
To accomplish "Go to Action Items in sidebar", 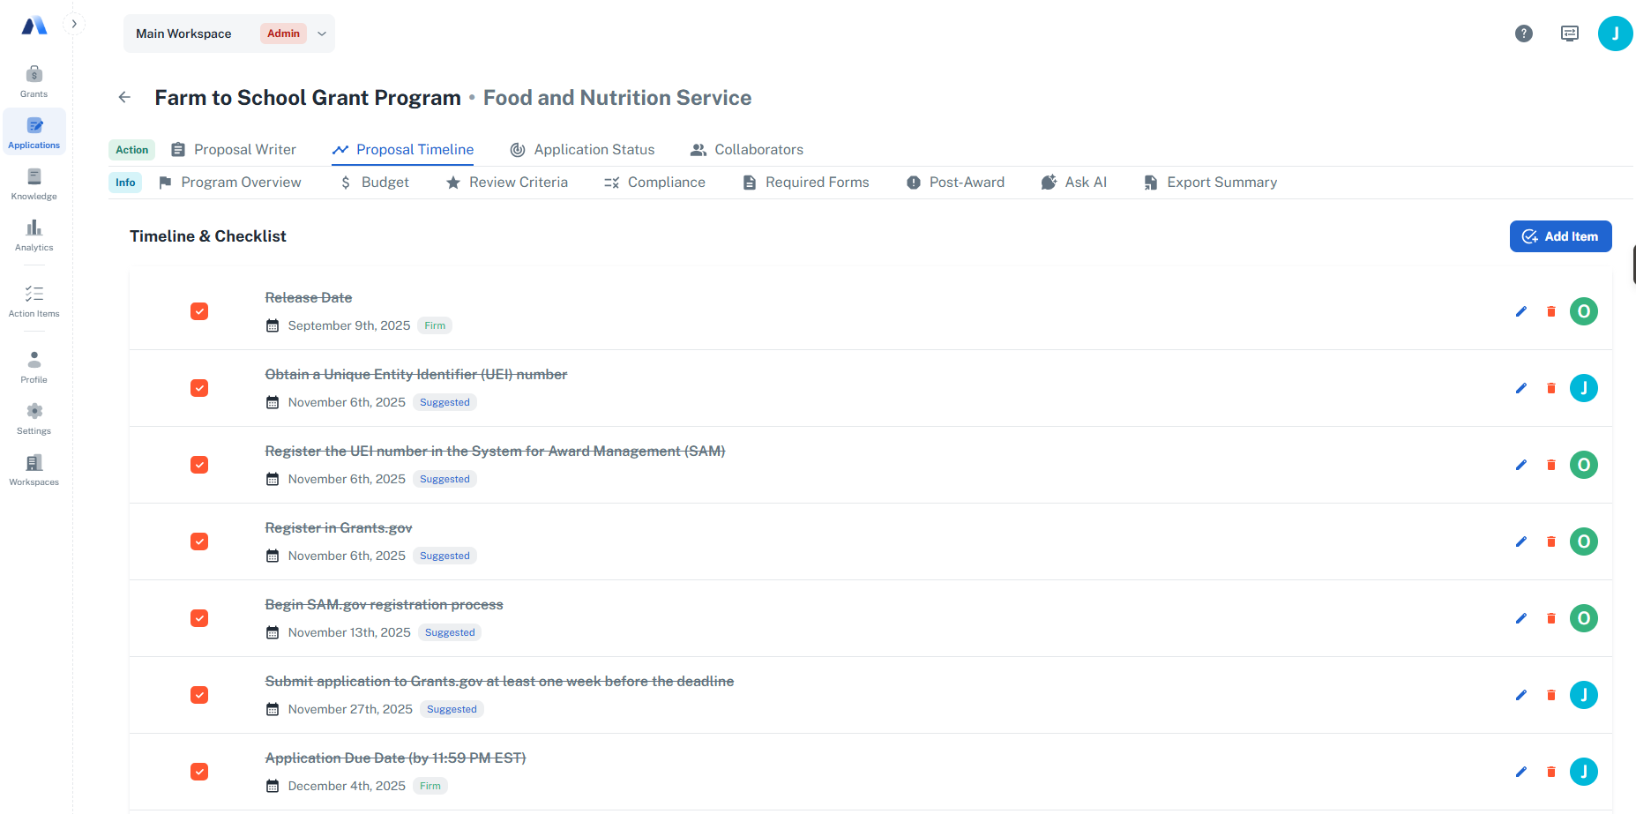I will click(x=34, y=301).
